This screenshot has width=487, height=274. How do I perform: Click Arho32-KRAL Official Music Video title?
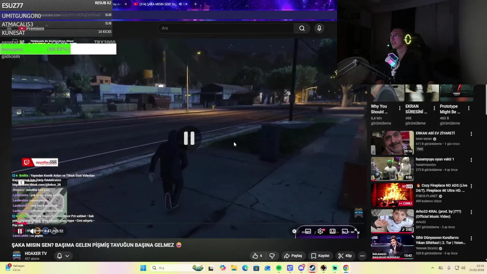438,214
